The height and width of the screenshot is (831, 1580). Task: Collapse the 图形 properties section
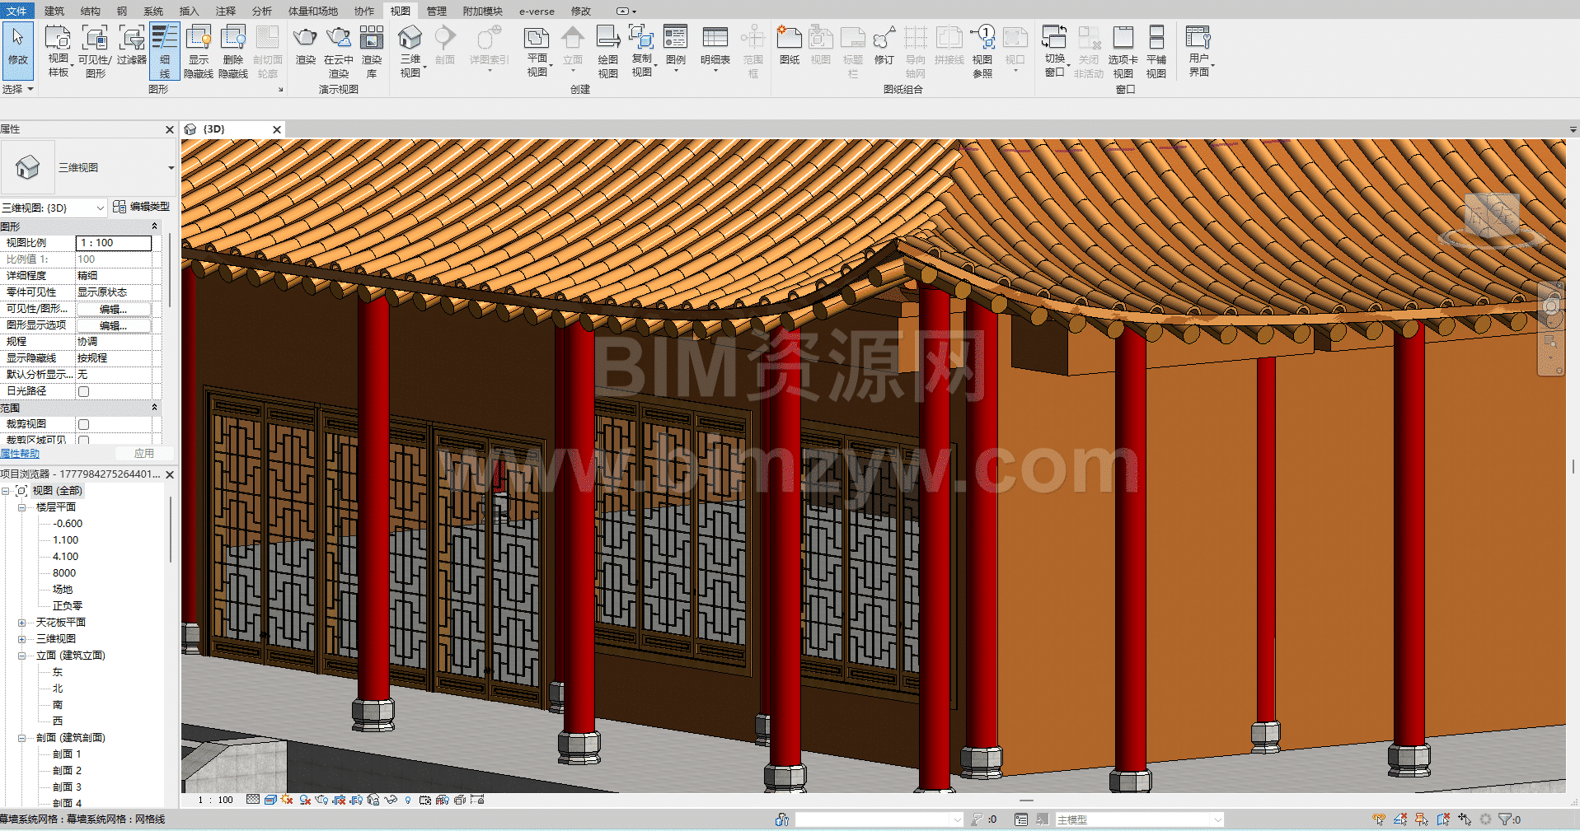tap(154, 226)
